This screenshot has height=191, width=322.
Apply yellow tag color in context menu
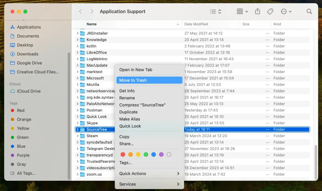[138, 155]
